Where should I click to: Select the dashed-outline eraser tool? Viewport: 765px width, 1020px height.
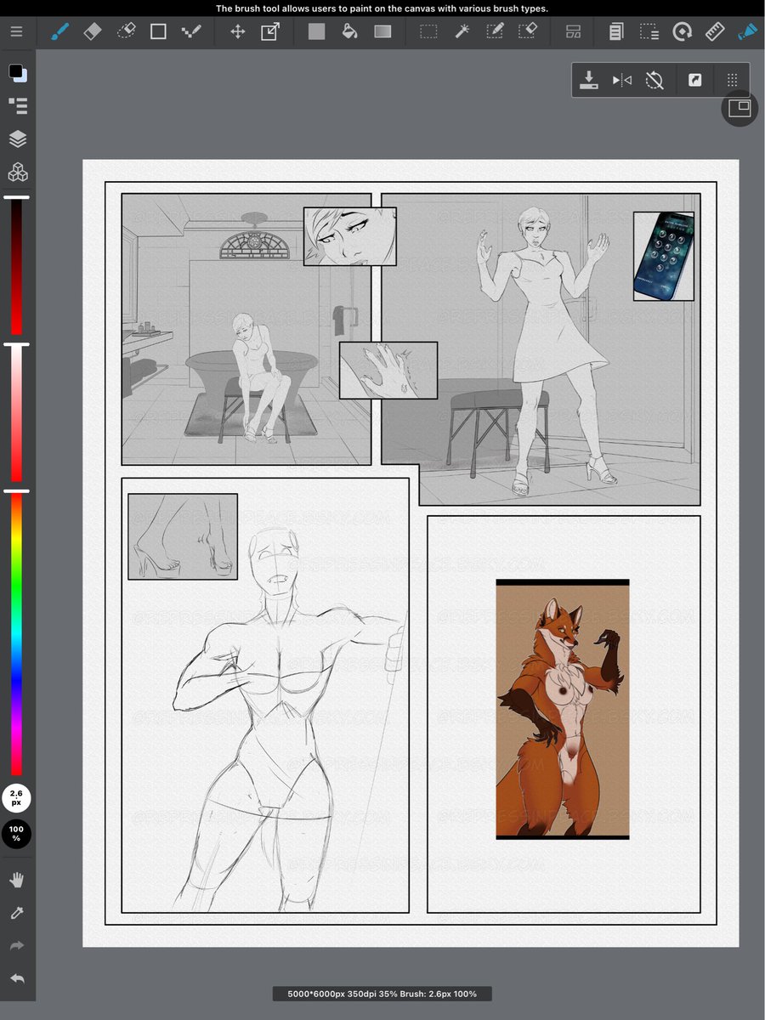[x=126, y=31]
